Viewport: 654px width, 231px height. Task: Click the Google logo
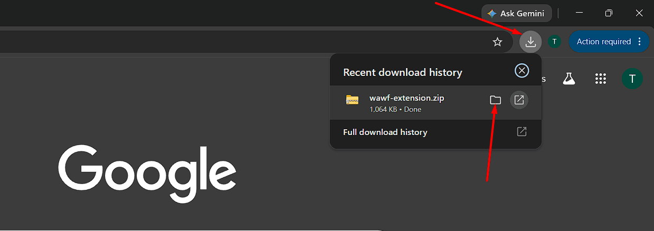click(x=147, y=174)
